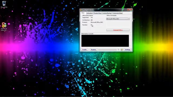Click the console scrollbar down arrow

[130, 46]
